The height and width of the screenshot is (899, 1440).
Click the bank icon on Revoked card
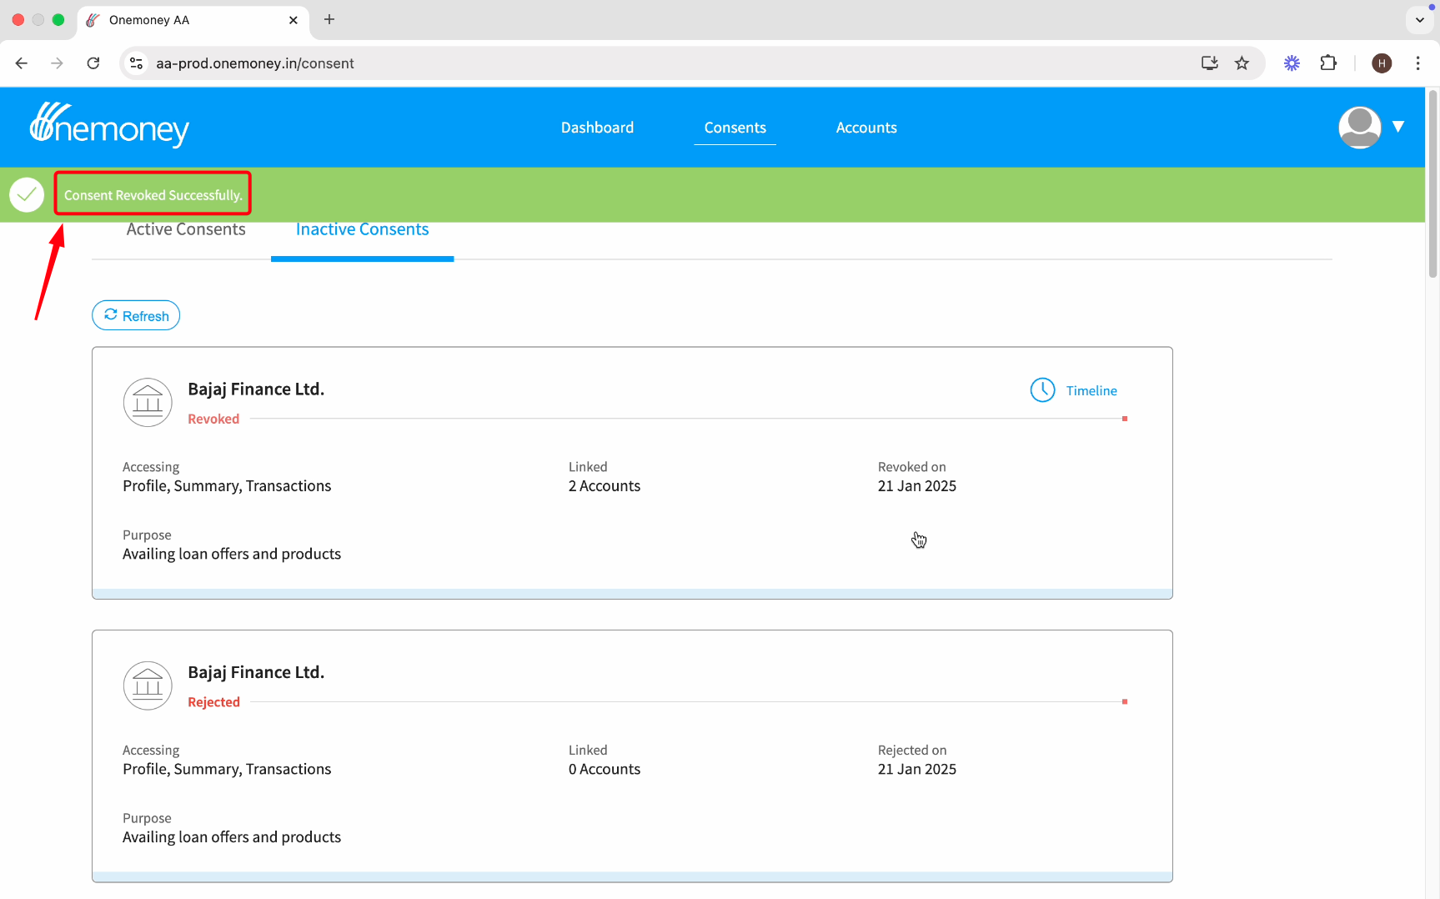pos(148,402)
